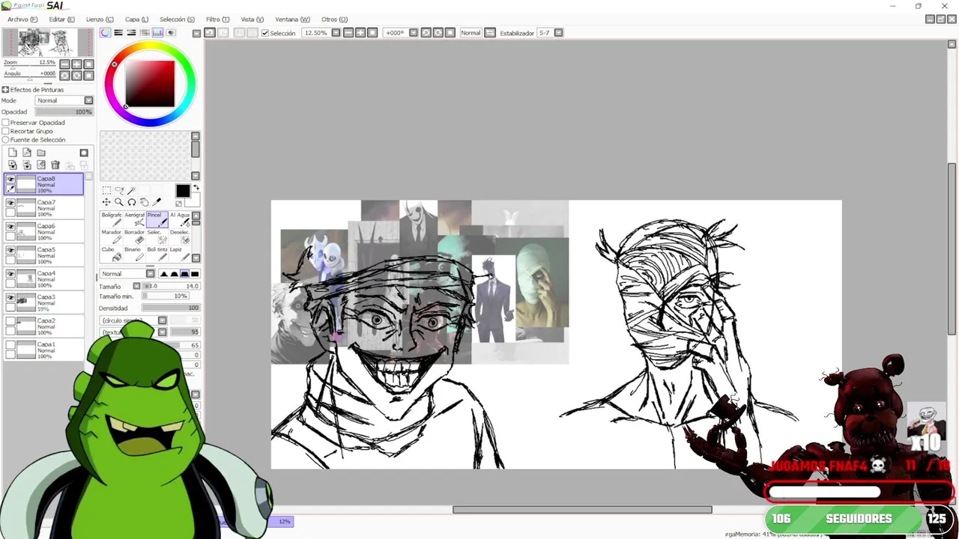Pick the hand pan tool

tap(144, 202)
